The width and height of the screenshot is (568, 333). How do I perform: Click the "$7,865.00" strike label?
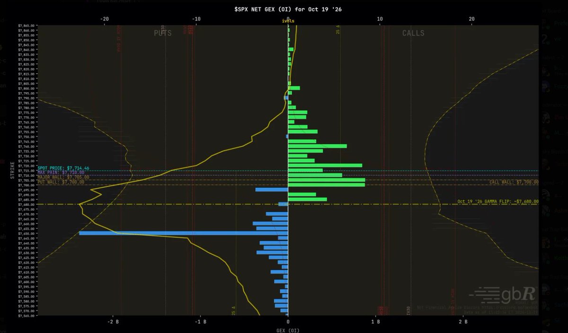(x=26, y=26)
